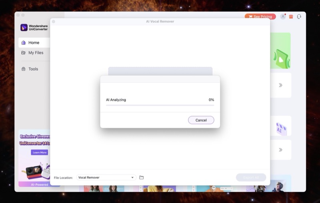Open the Home section in sidebar

pos(34,42)
